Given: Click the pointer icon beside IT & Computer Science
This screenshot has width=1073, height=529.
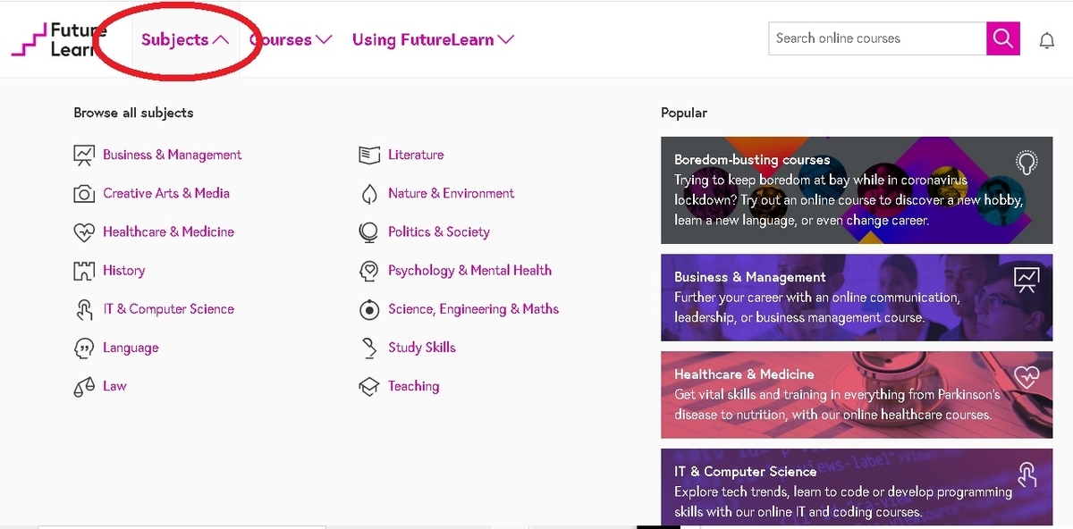Looking at the screenshot, I should tap(84, 310).
